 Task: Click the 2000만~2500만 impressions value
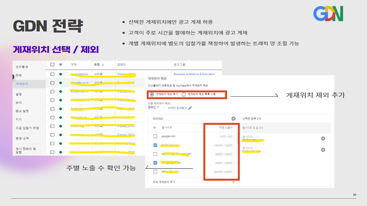[223, 172]
